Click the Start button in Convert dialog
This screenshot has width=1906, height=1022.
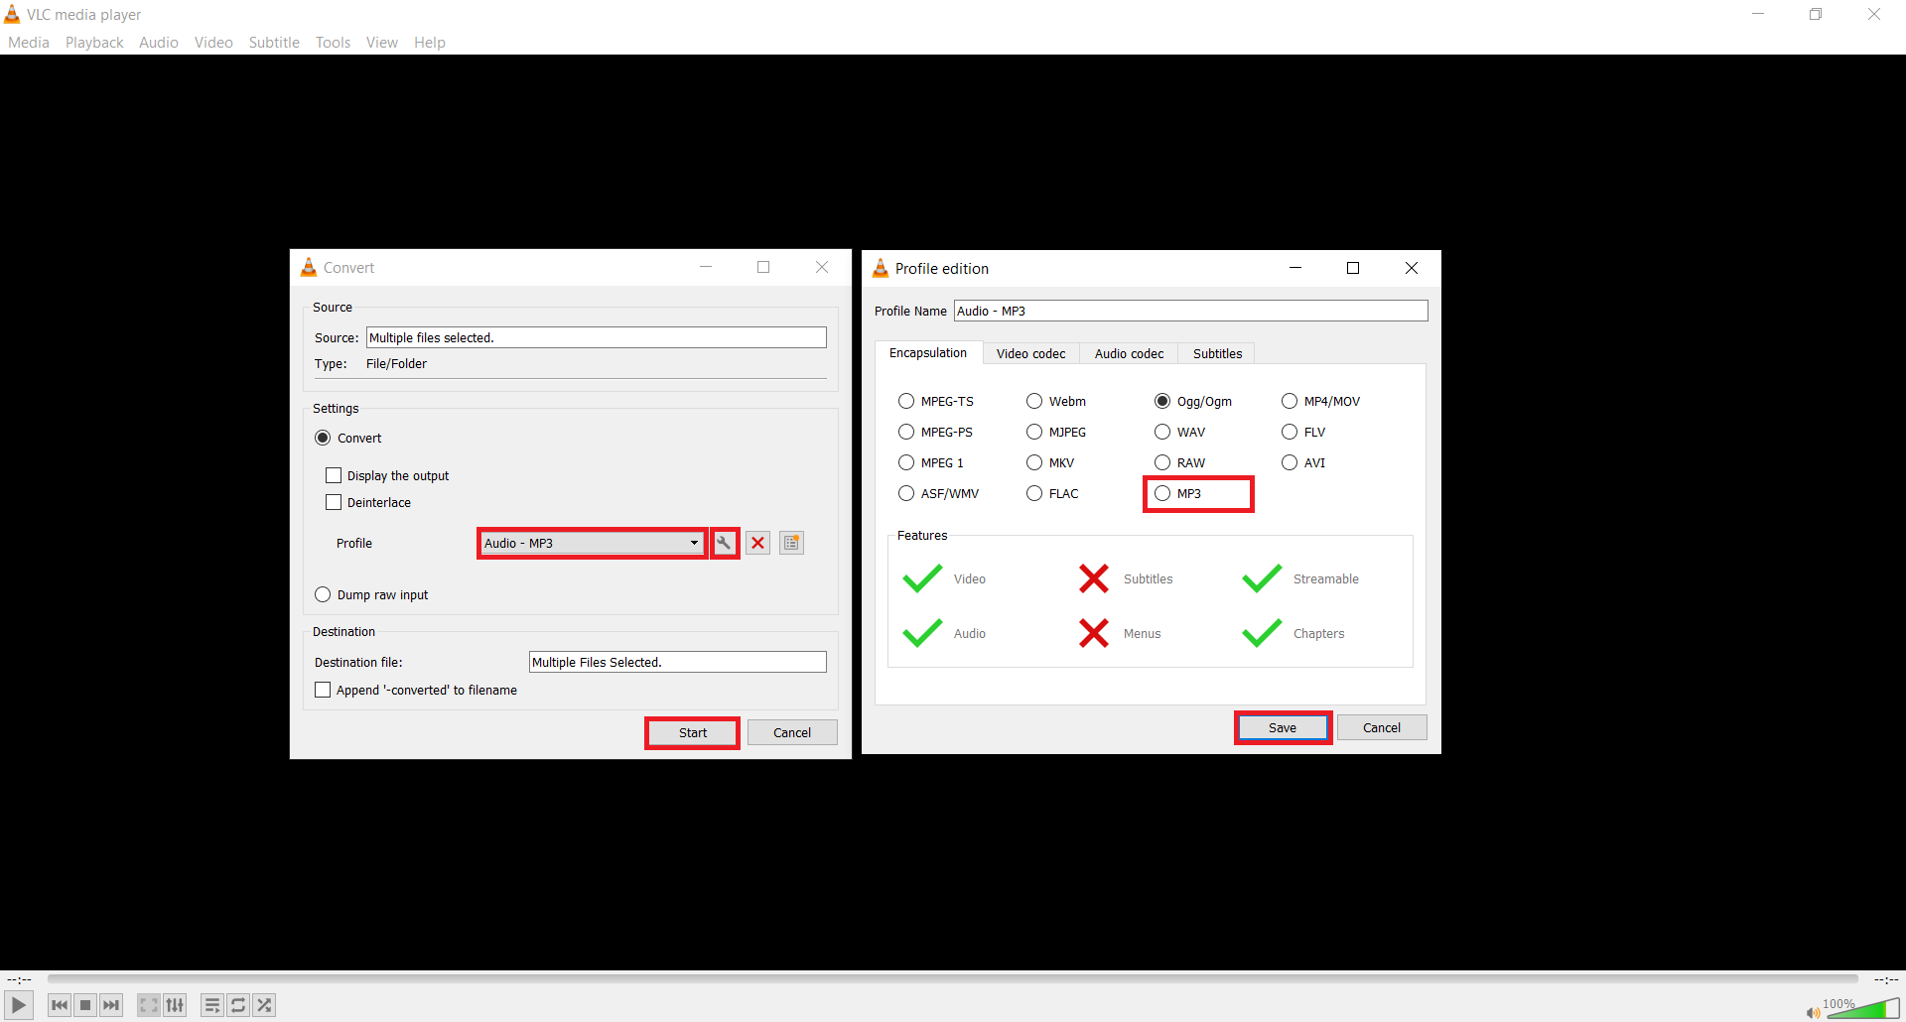(692, 732)
